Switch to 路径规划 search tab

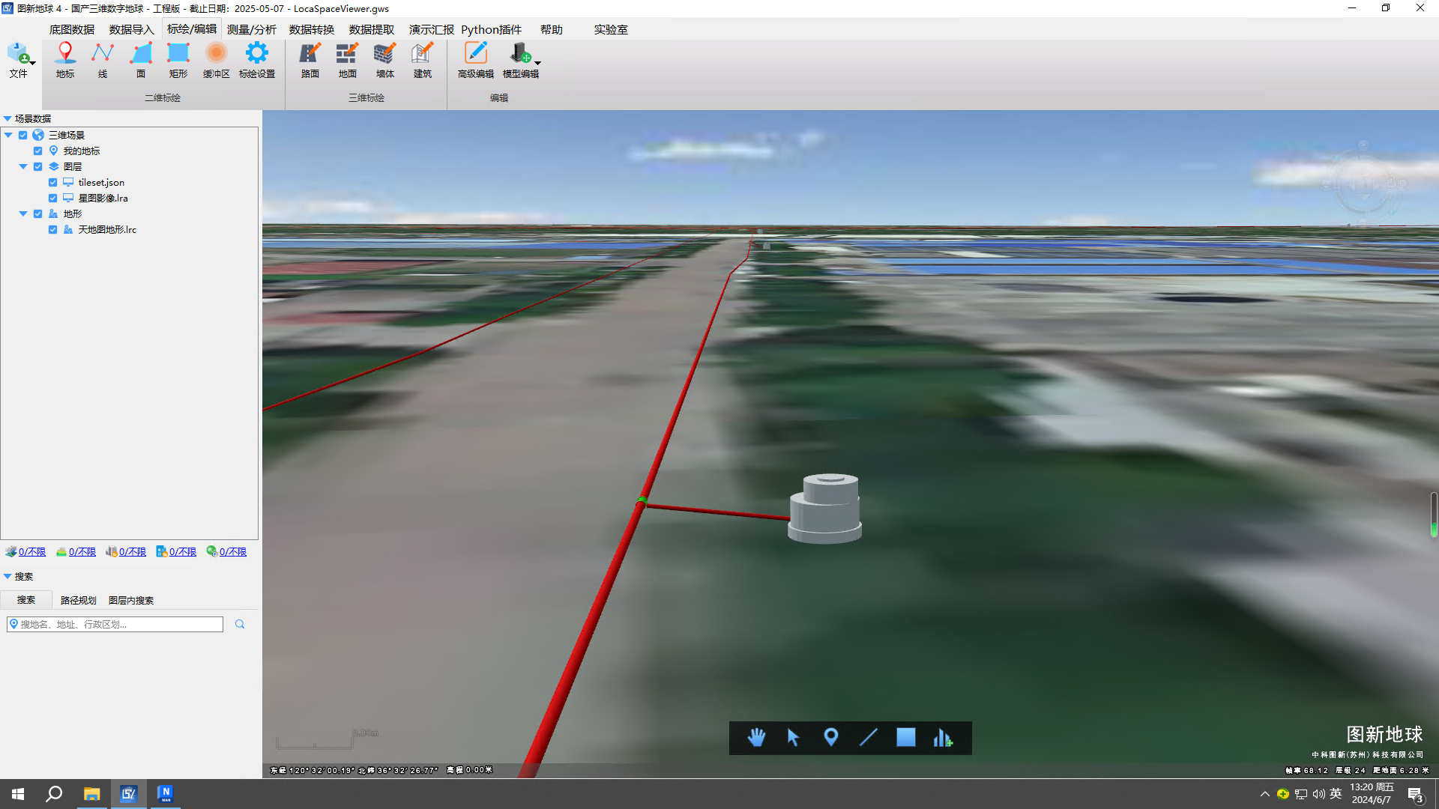coord(78,600)
